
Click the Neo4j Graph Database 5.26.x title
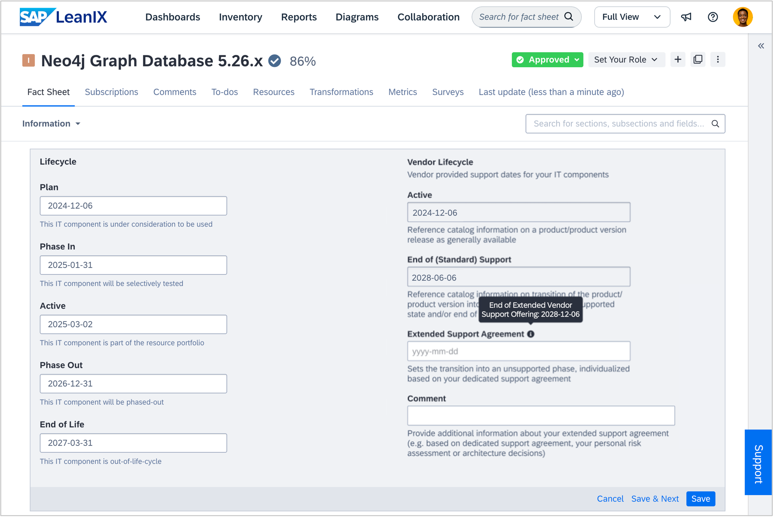pyautogui.click(x=152, y=61)
